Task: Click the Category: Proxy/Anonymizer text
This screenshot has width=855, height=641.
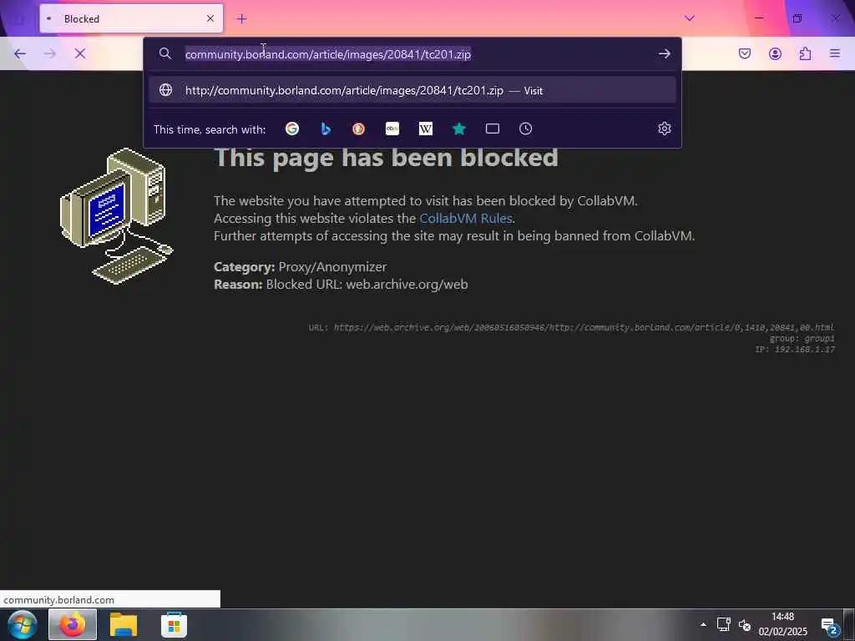Action: [301, 266]
